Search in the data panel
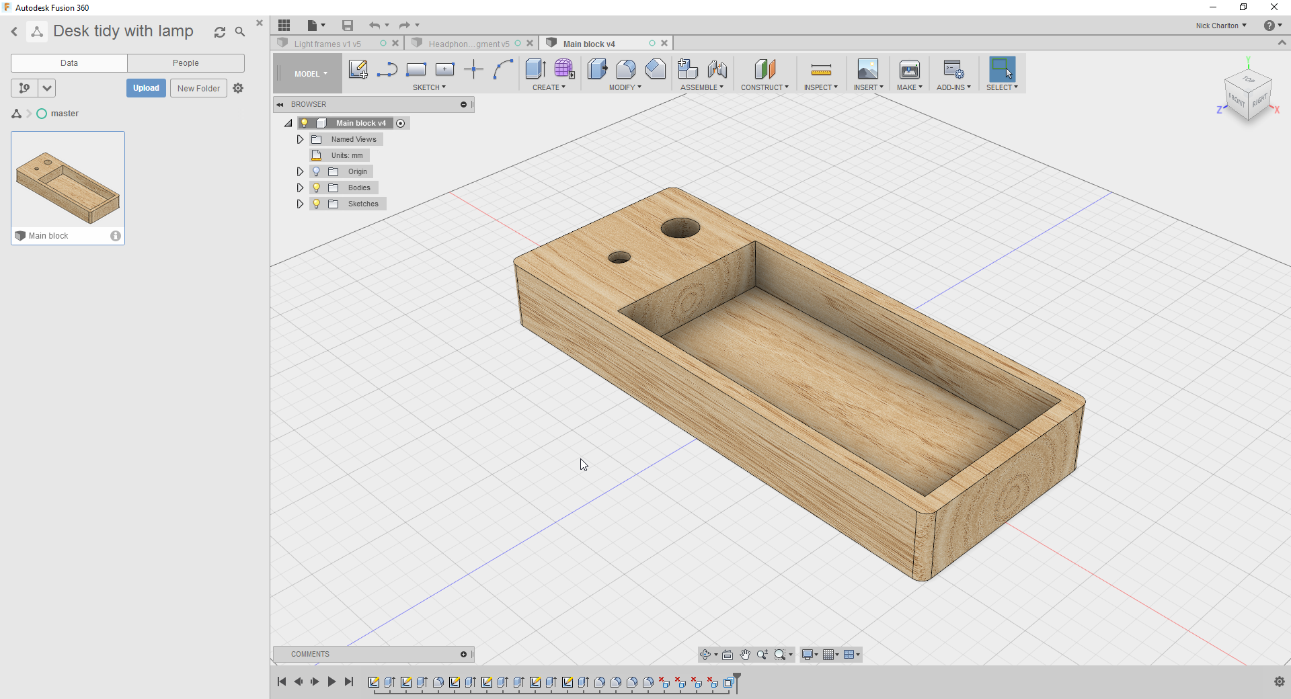1291x699 pixels. pyautogui.click(x=240, y=32)
